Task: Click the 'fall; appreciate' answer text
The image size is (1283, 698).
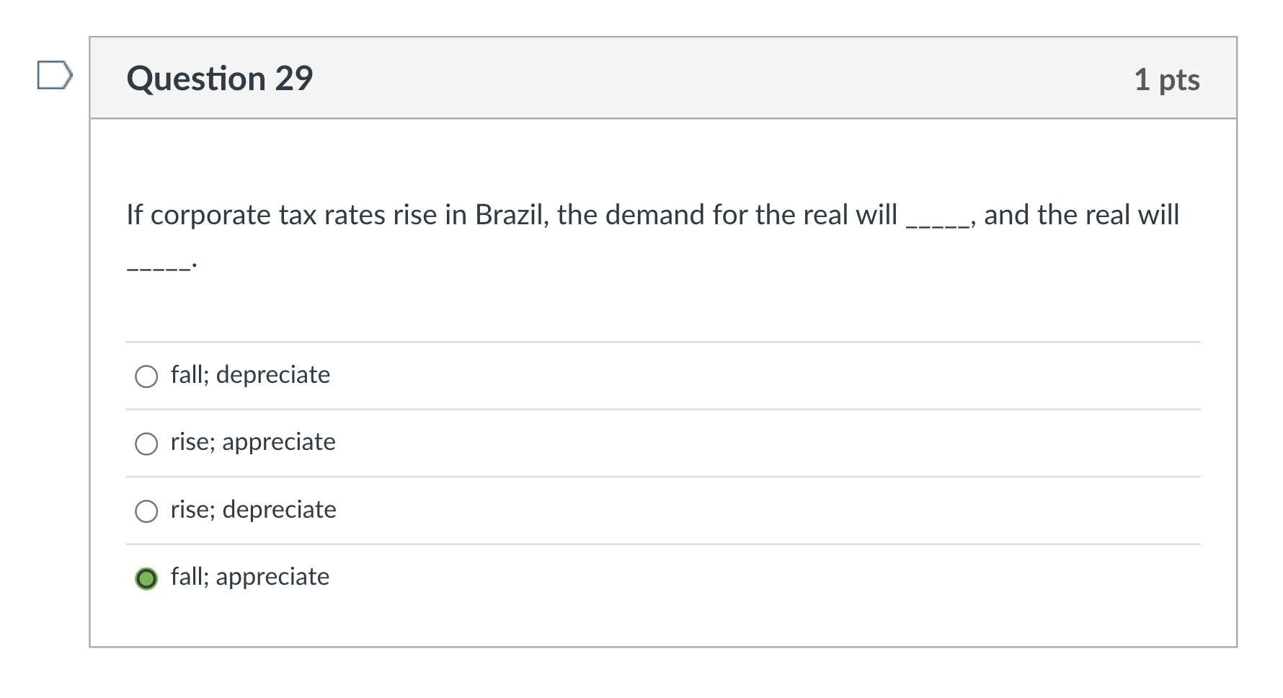Action: point(250,577)
